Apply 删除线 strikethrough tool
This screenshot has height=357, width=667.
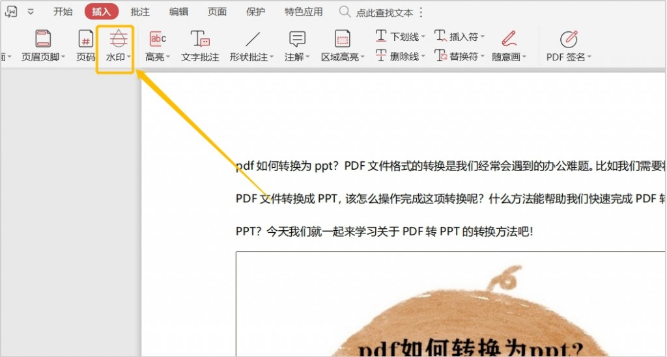[397, 56]
